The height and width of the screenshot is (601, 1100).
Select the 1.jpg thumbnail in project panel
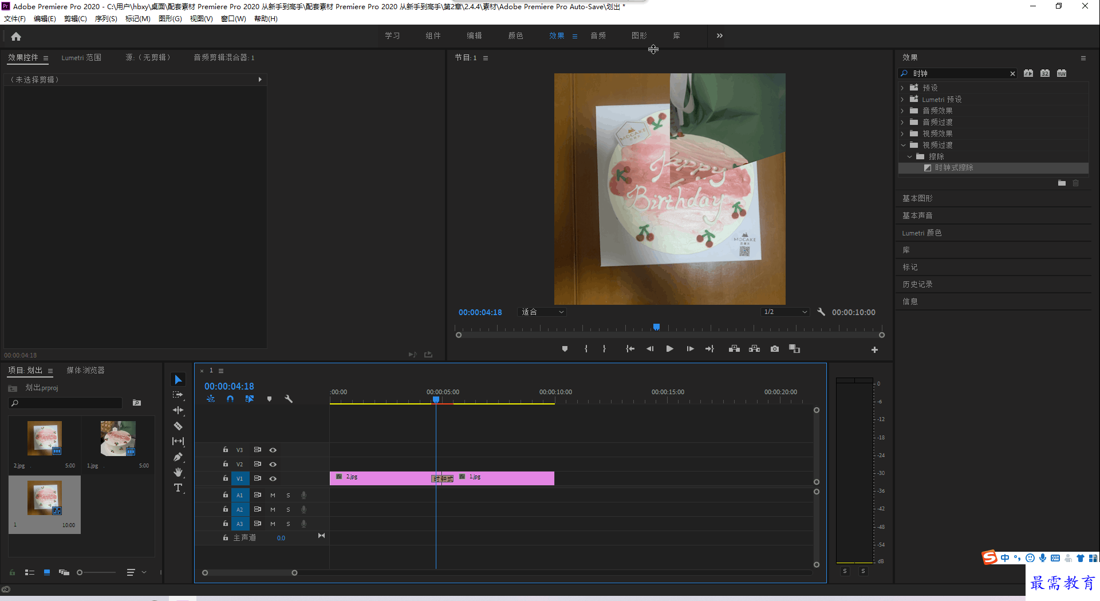pyautogui.click(x=118, y=439)
